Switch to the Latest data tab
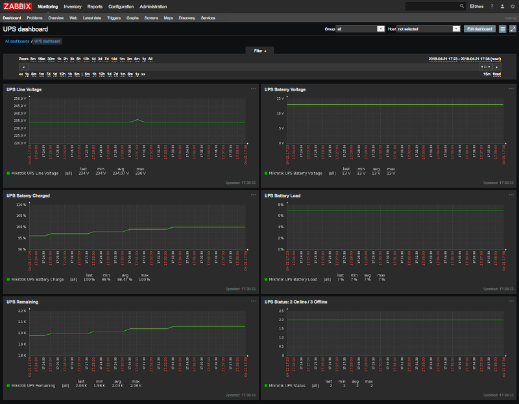This screenshot has width=519, height=404. point(92,18)
